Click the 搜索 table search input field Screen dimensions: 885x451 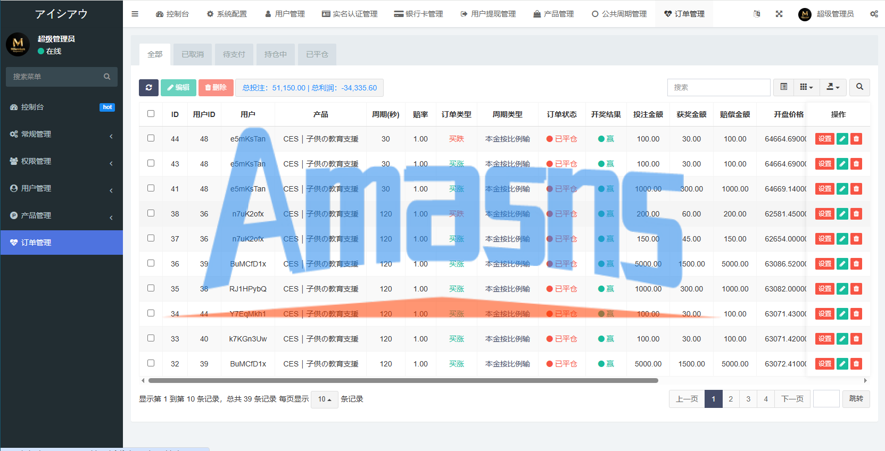pyautogui.click(x=718, y=87)
